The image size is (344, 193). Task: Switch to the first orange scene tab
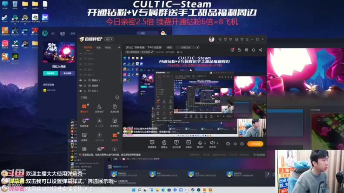[88, 48]
